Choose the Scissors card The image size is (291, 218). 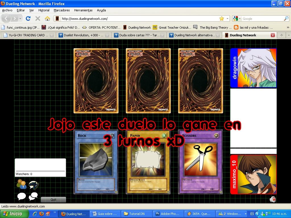200,162
